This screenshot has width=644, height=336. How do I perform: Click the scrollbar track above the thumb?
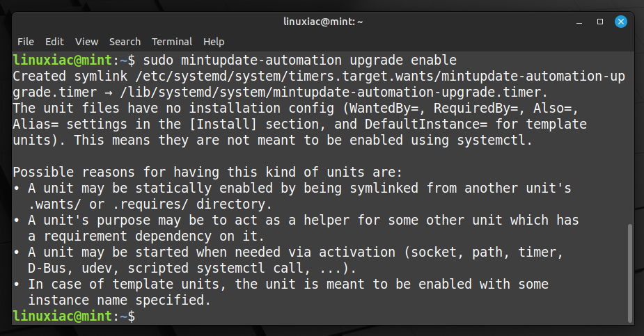click(630, 138)
